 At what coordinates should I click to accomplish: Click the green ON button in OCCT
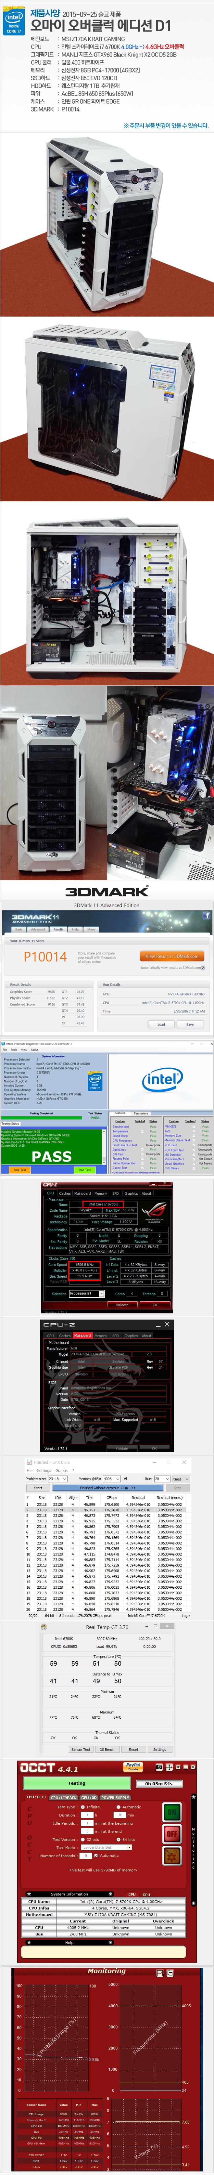click(x=172, y=1813)
